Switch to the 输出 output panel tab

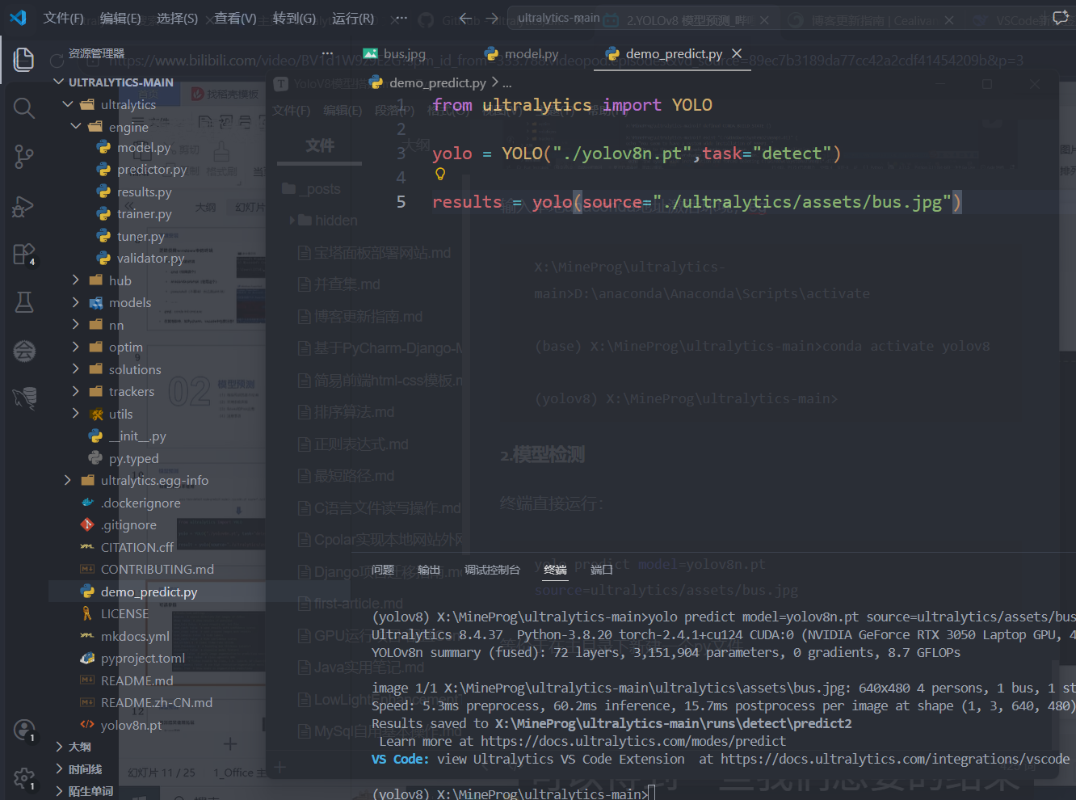429,570
